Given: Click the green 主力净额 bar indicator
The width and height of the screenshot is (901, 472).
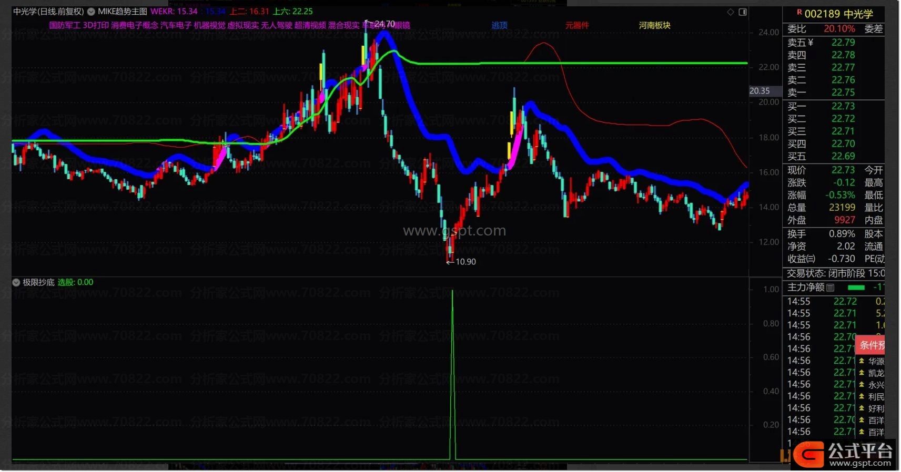Looking at the screenshot, I should click(856, 288).
